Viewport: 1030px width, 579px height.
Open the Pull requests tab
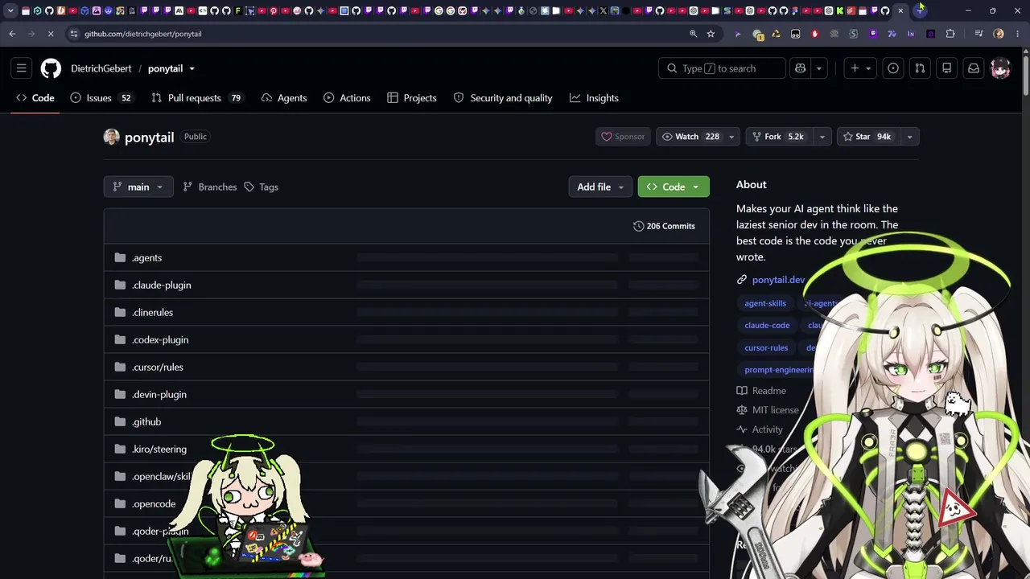196,98
